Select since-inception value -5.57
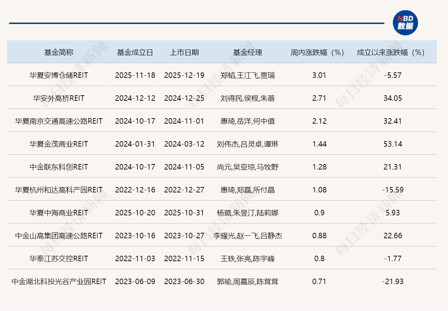The width and height of the screenshot is (448, 311). coord(393,75)
